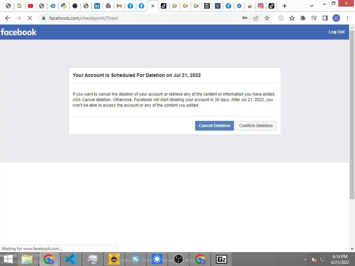
Task: Open 7-Zip from the taskbar
Action: tap(222, 259)
